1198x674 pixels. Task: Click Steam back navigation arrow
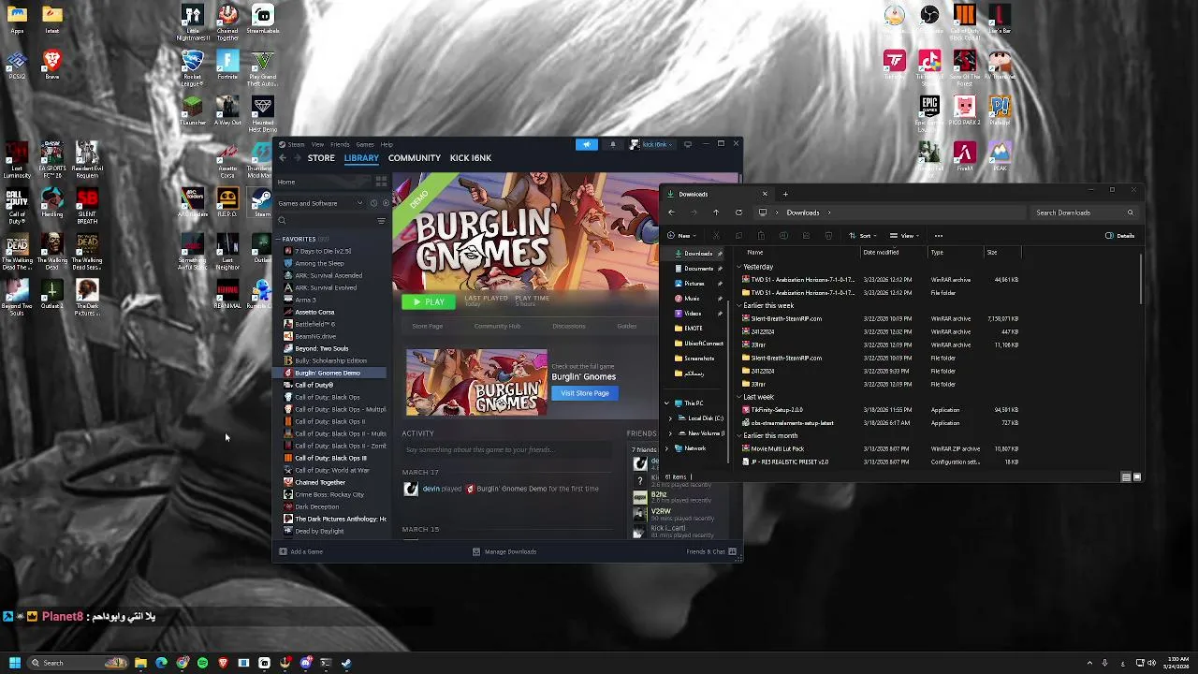click(x=283, y=157)
